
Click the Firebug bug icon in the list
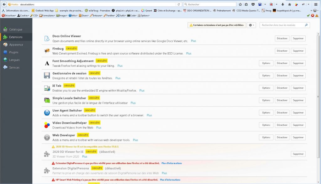[x=47, y=51]
